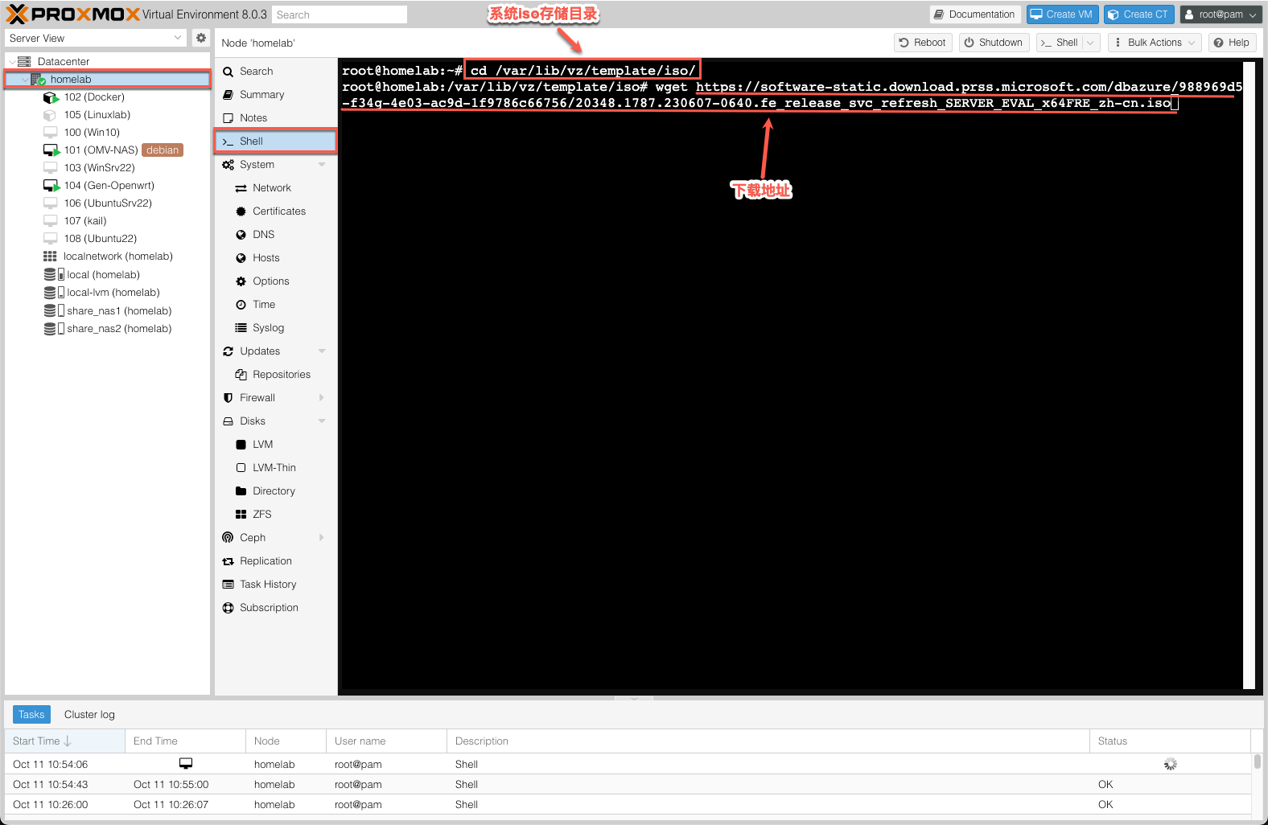Collapse the System menu section
1268x825 pixels.
click(x=322, y=165)
